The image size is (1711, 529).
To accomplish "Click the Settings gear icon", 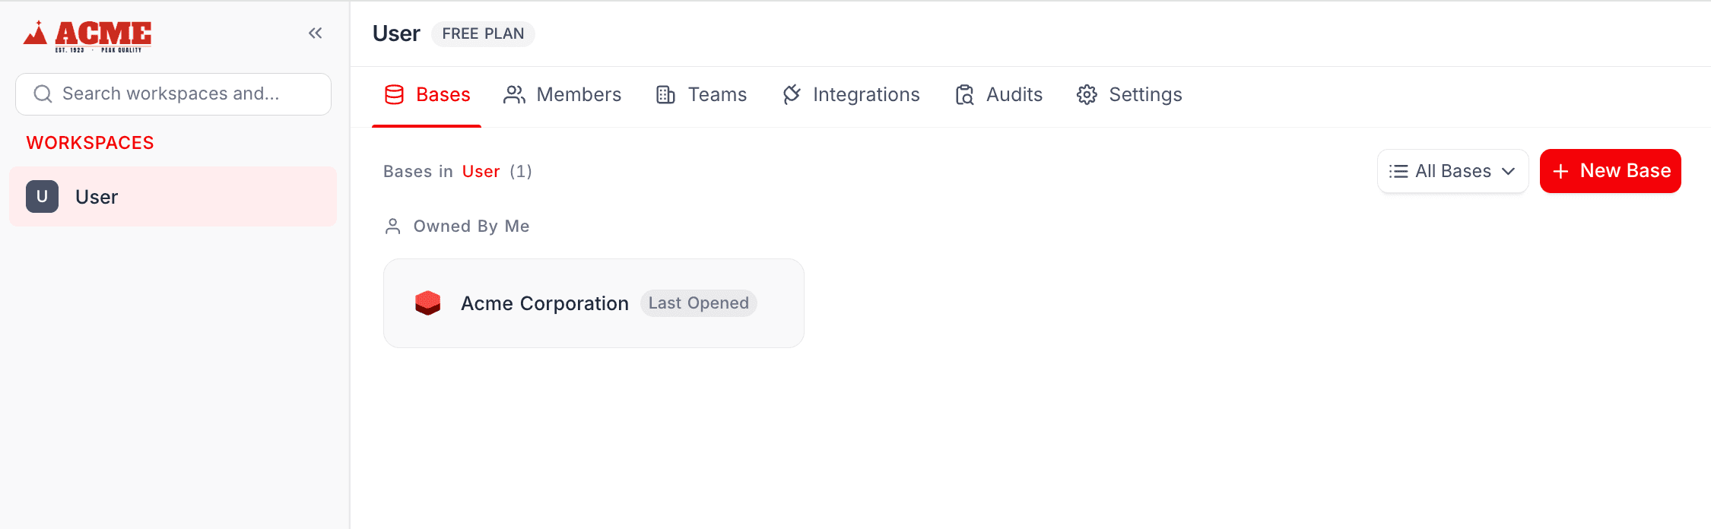I will [x=1087, y=94].
